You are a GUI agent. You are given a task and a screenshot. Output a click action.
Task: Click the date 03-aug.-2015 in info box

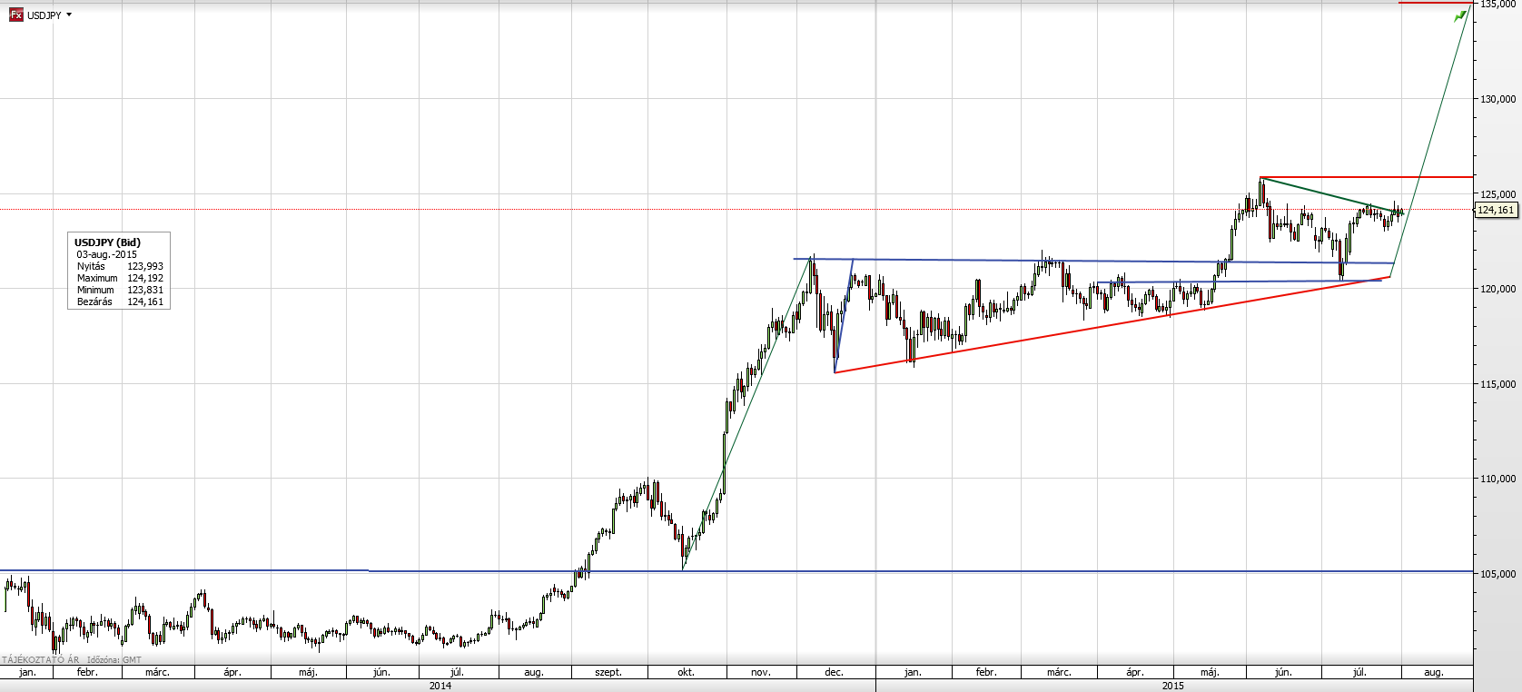coord(107,254)
